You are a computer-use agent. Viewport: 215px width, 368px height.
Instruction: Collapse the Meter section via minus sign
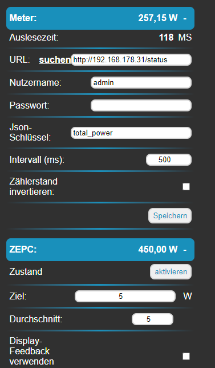(185, 18)
